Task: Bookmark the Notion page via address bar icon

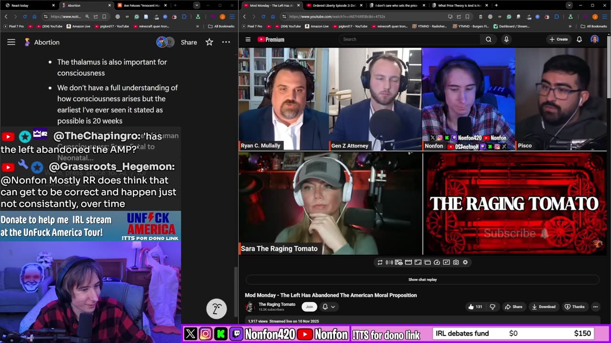Action: pyautogui.click(x=105, y=17)
